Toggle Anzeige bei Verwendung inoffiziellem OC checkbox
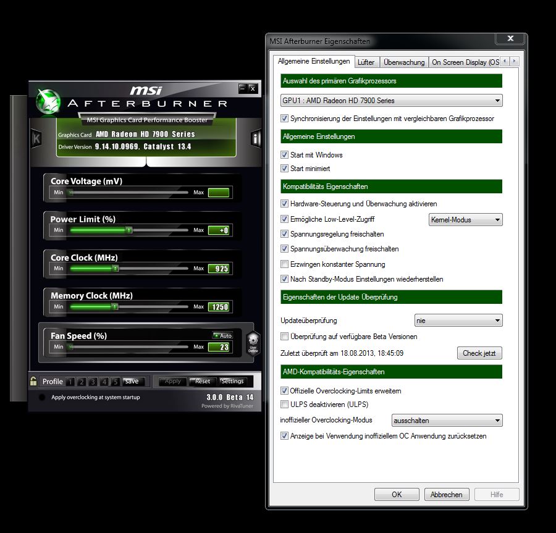The image size is (556, 533). [x=284, y=436]
